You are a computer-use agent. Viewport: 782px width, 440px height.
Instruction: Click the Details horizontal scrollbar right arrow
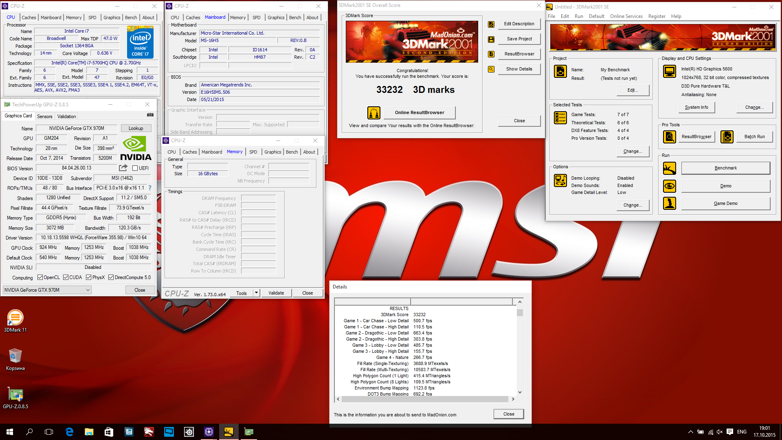pos(513,399)
